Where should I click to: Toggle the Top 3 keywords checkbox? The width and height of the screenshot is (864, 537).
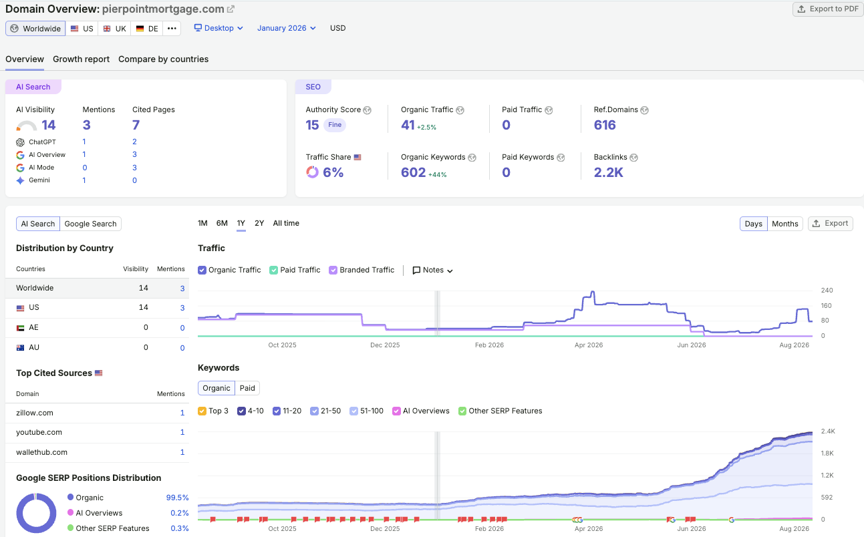[202, 411]
